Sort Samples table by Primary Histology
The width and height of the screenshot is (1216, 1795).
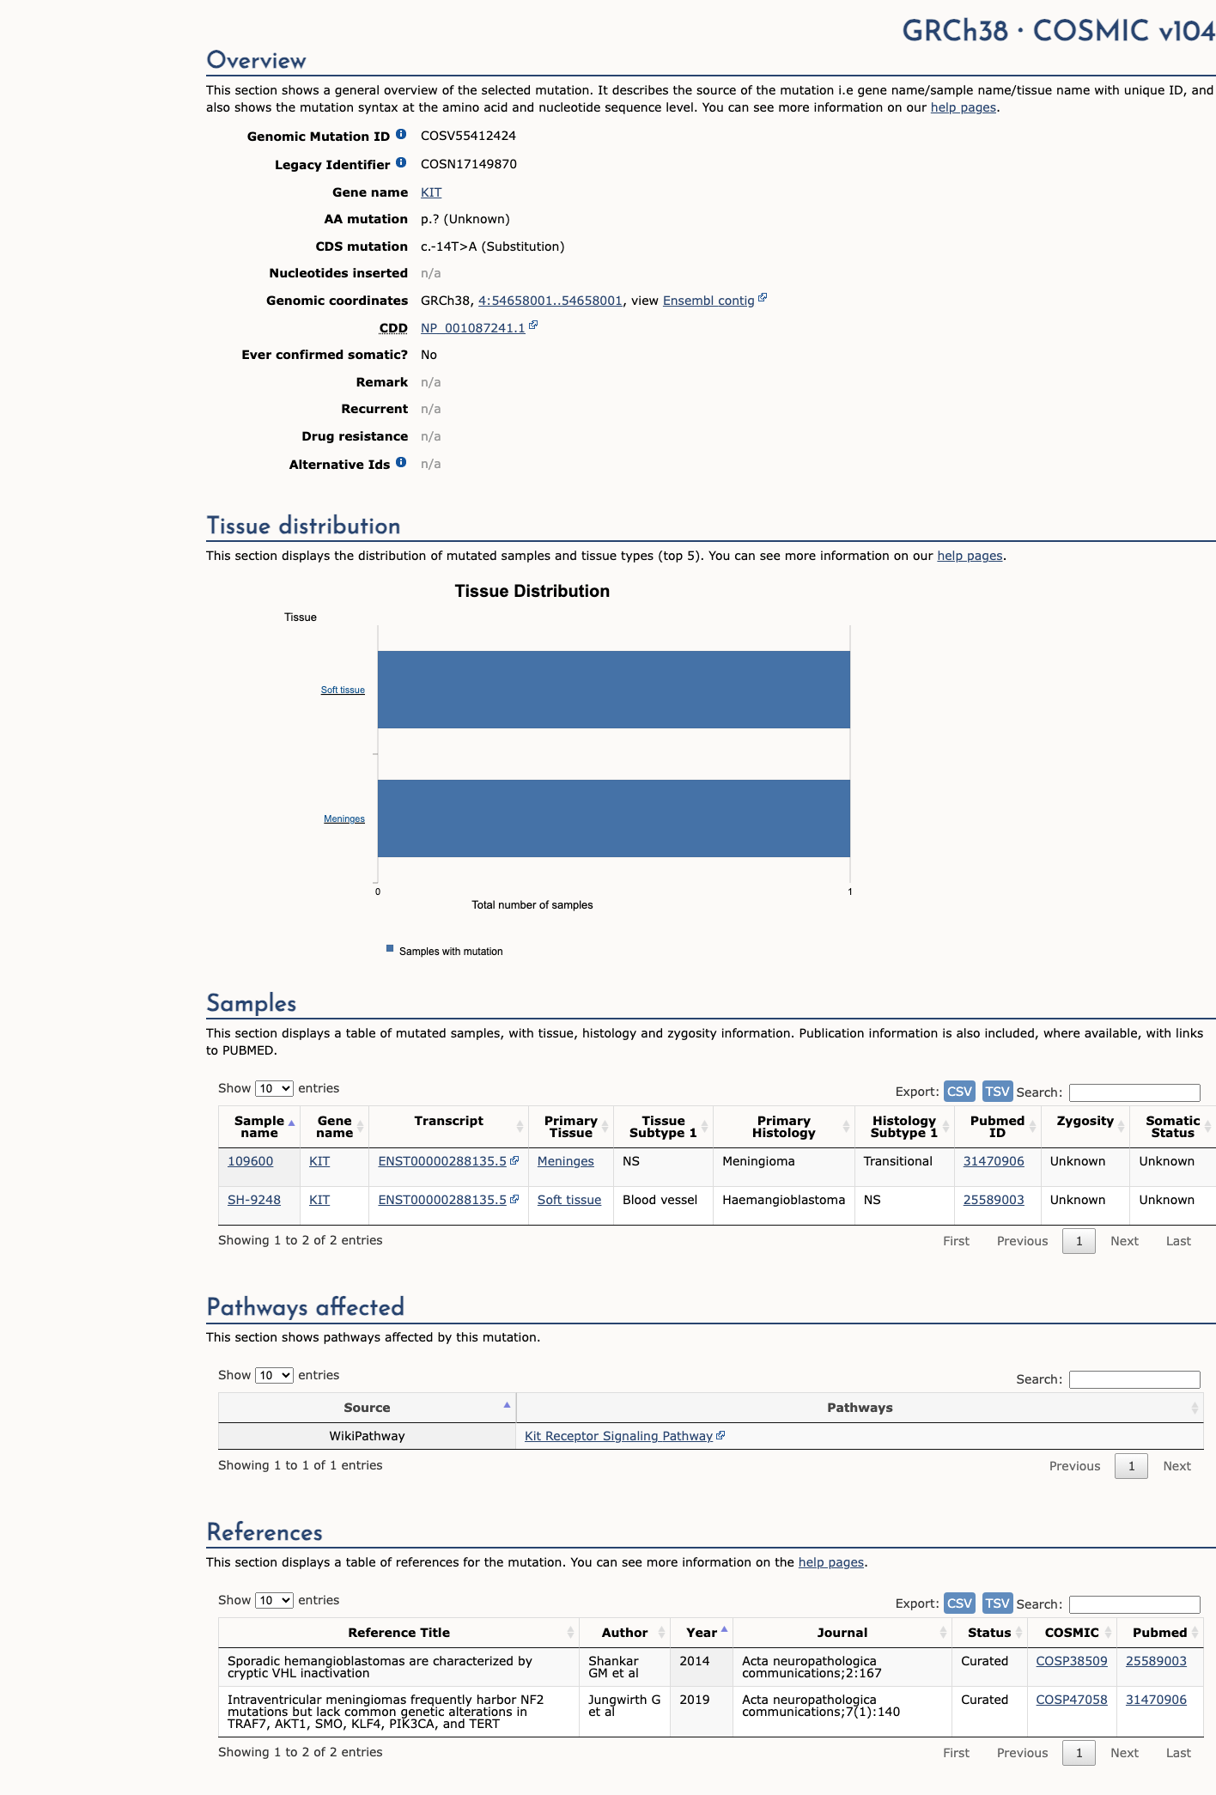784,1127
